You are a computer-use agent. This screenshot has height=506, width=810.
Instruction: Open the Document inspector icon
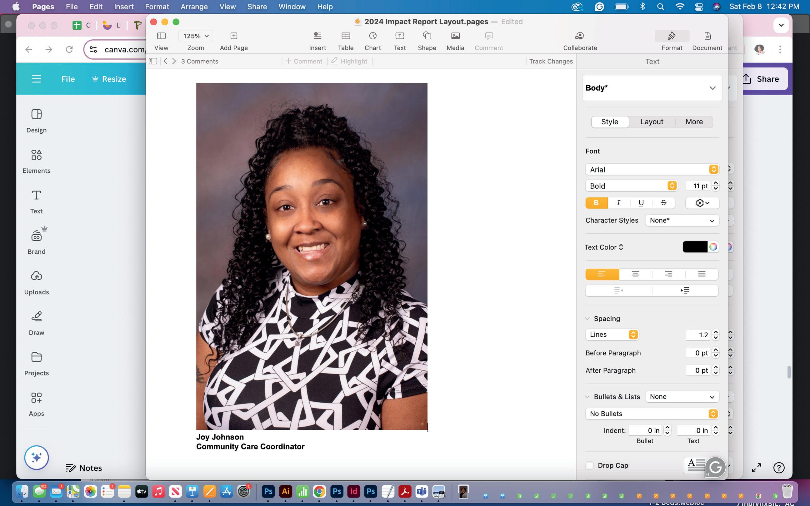[707, 36]
